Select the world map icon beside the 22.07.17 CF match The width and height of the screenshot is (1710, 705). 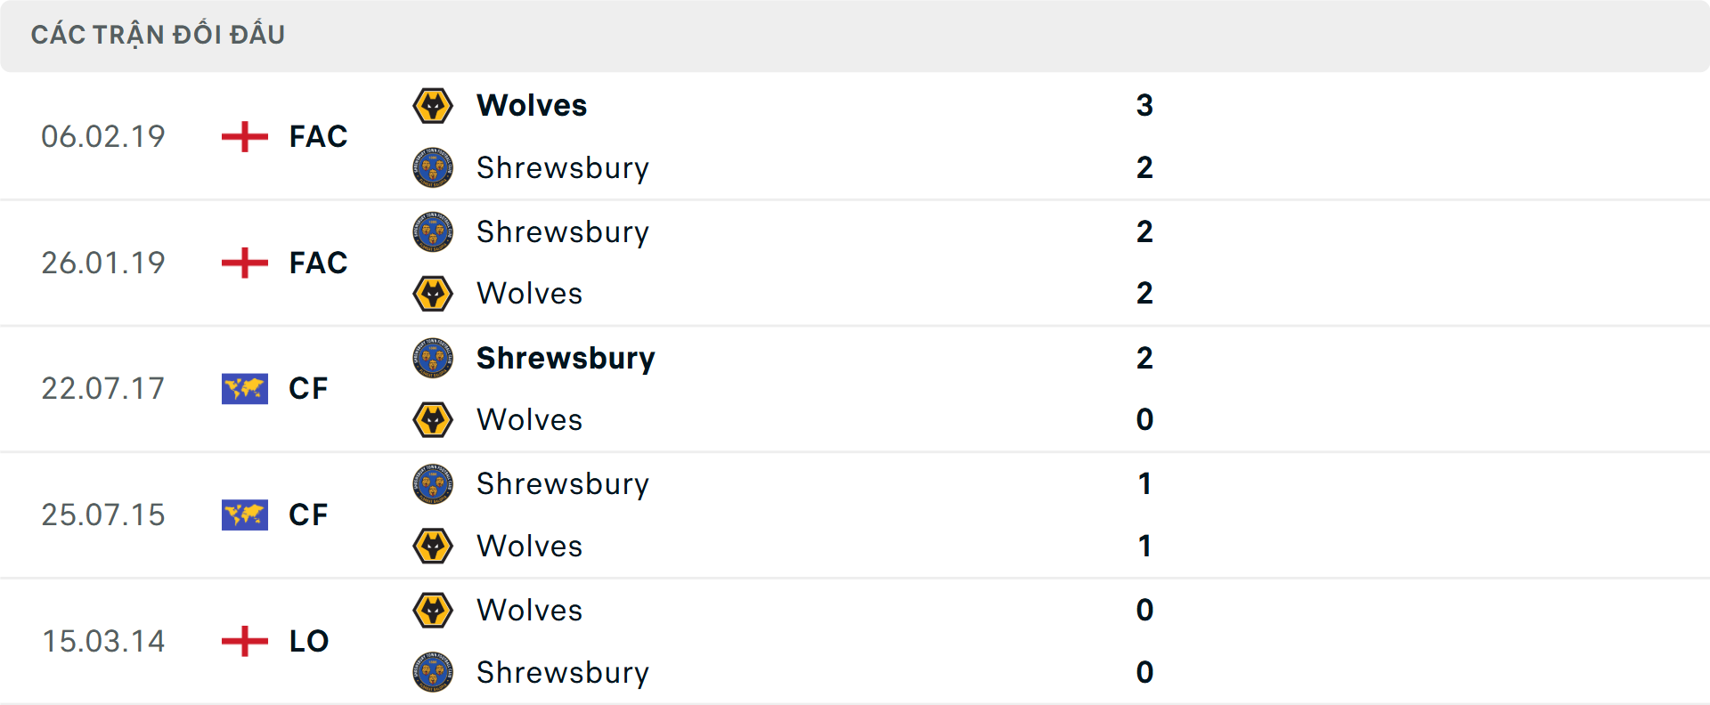pyautogui.click(x=243, y=388)
